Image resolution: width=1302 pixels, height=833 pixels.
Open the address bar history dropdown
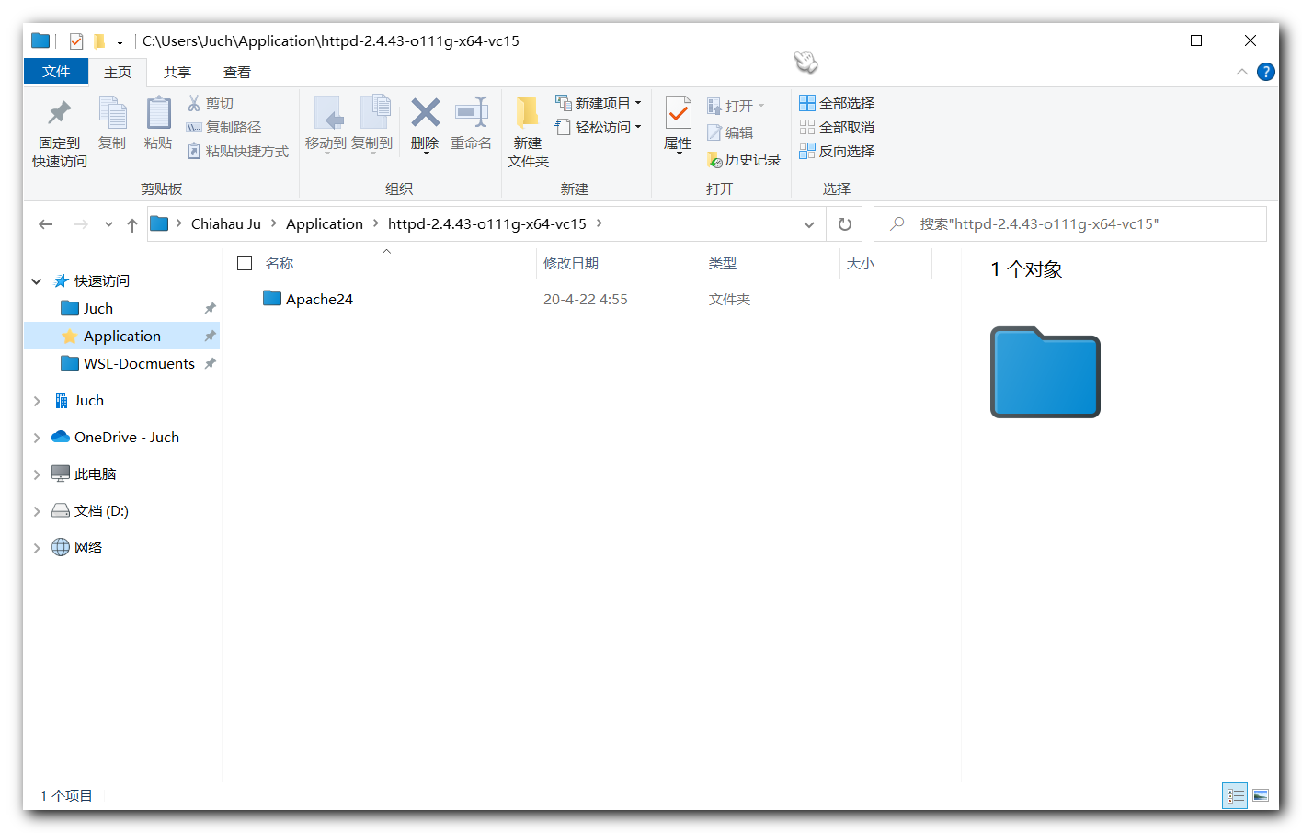pos(808,224)
